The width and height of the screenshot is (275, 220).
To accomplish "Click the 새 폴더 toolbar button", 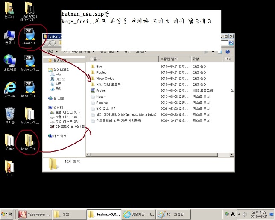I will (x=141, y=52).
